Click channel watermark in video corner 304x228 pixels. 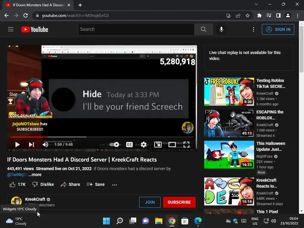[188, 128]
